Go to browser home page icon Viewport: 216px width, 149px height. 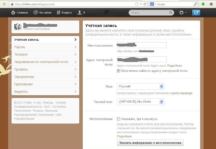point(211,4)
